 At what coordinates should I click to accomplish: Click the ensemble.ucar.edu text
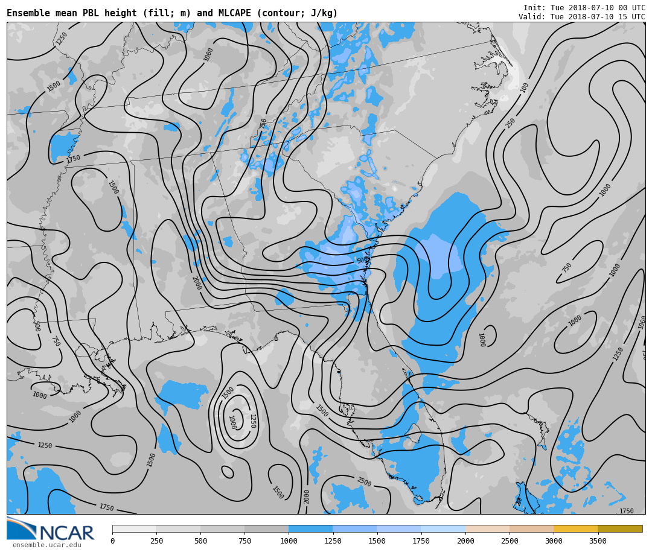(x=47, y=545)
